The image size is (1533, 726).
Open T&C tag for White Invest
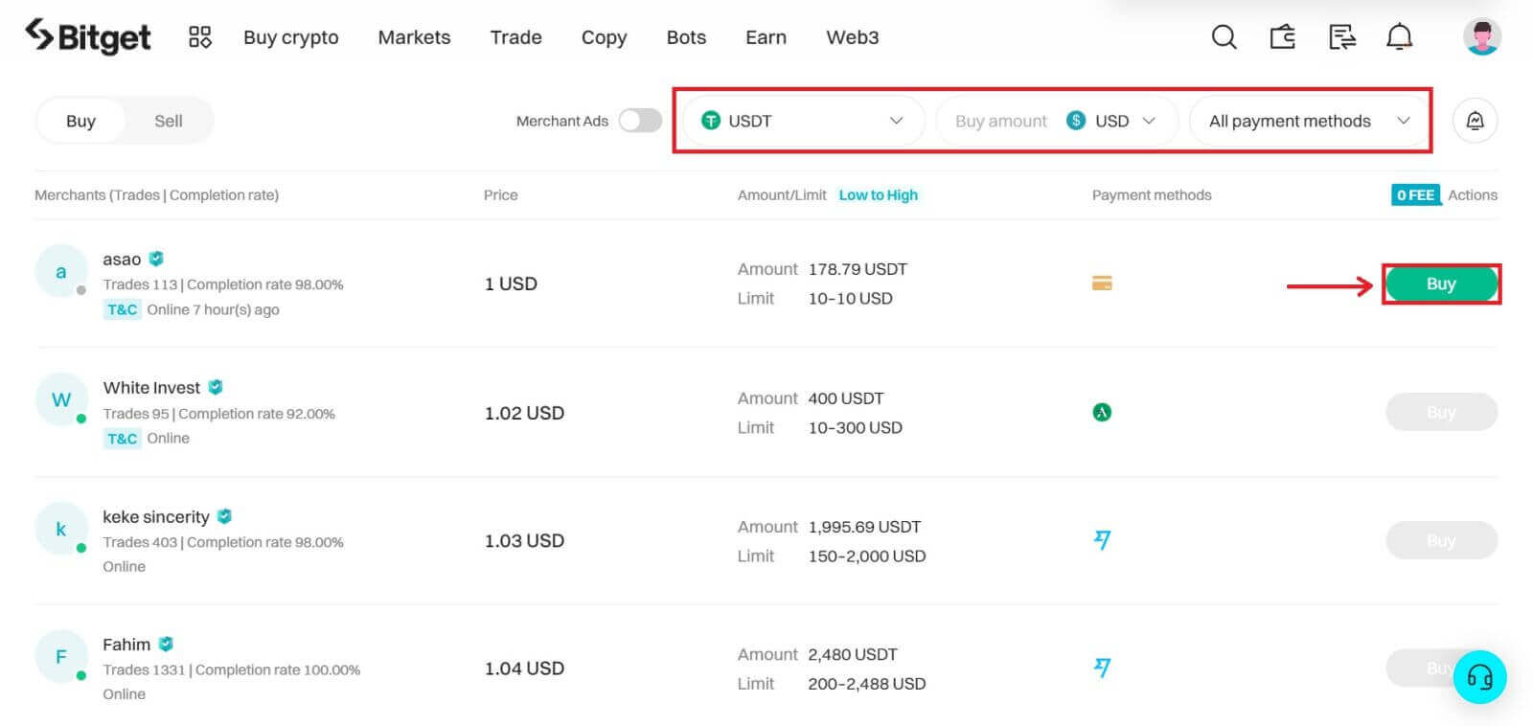pos(122,439)
